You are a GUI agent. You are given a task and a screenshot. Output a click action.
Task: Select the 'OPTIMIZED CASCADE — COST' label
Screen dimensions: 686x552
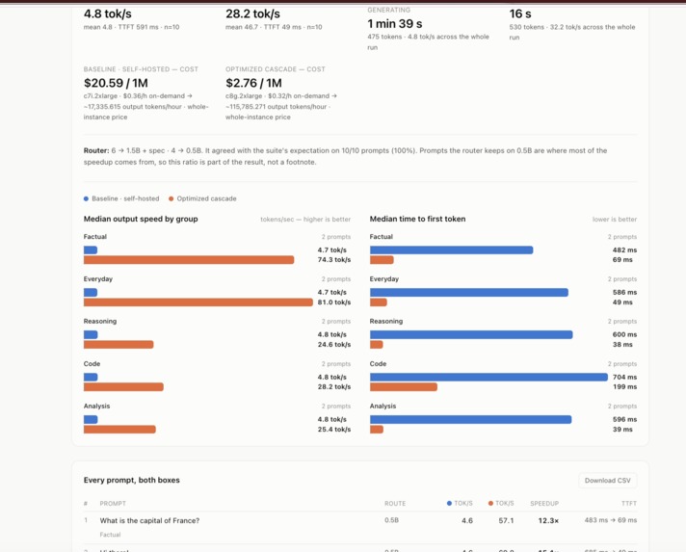276,69
